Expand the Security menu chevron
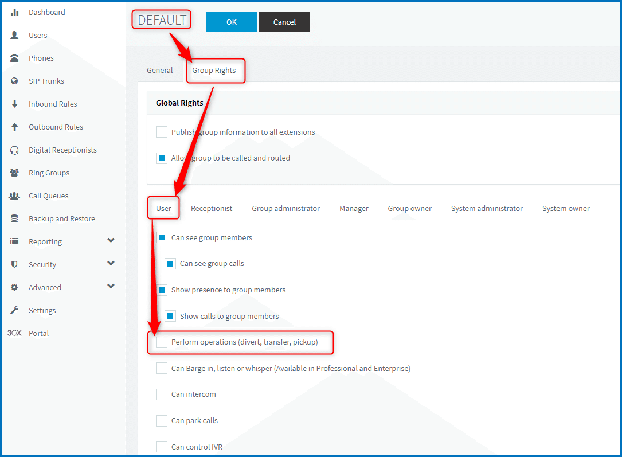This screenshot has height=457, width=622. point(111,263)
